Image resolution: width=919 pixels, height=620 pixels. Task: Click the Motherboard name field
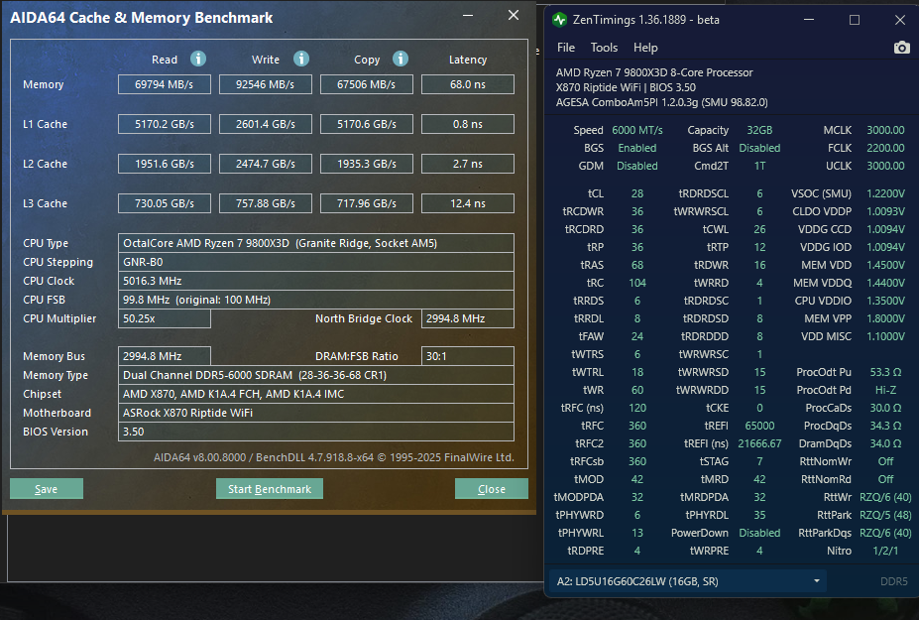[x=315, y=413]
